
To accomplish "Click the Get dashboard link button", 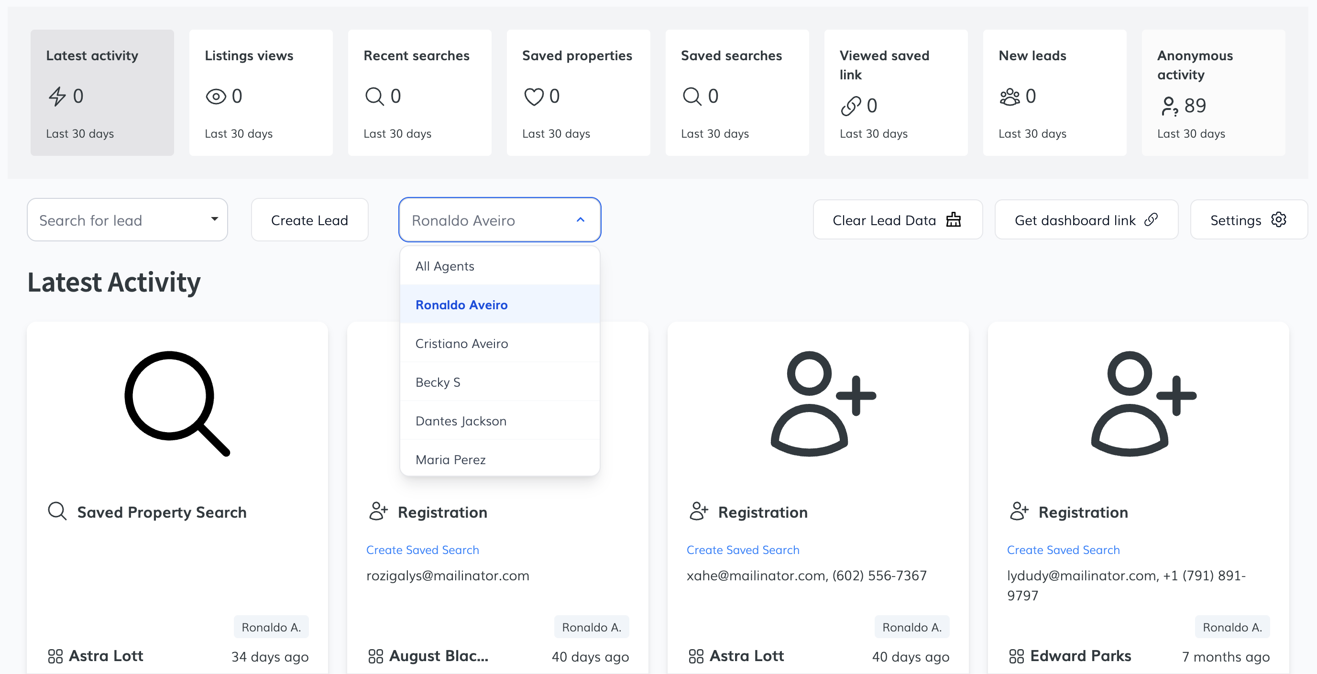I will tap(1086, 220).
